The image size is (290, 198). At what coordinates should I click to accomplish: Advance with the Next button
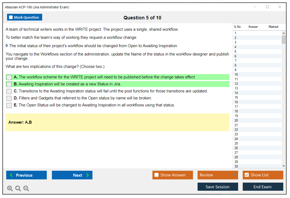72,175
